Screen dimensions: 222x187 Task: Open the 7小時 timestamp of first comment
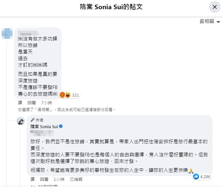point(46,103)
